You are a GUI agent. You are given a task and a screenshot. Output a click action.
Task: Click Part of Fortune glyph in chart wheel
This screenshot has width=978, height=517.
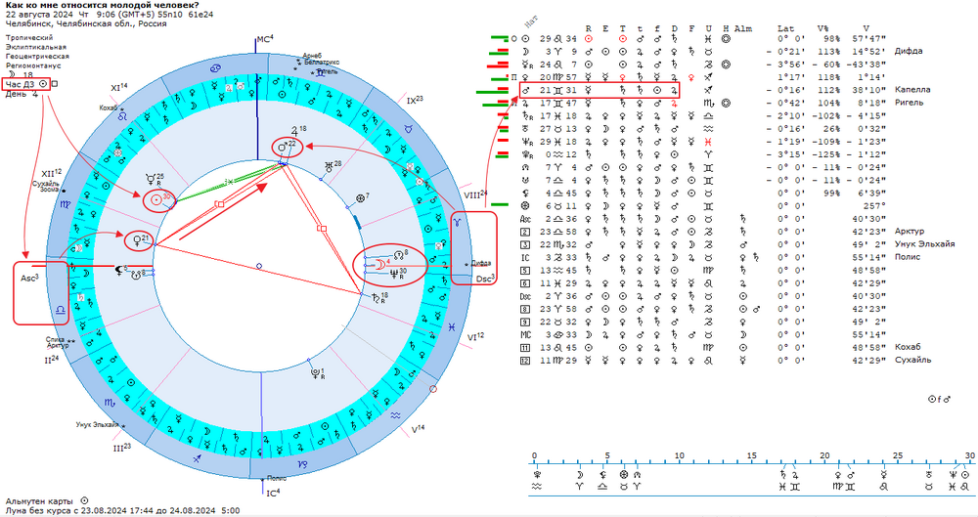360,198
